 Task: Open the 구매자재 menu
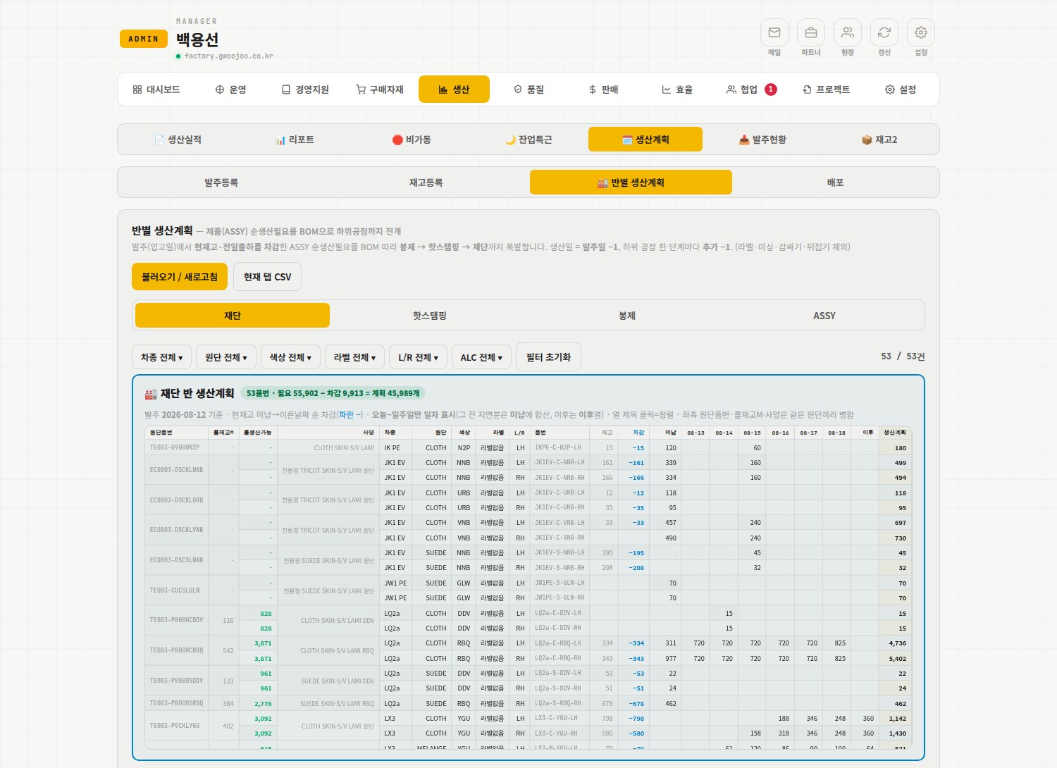pos(380,89)
